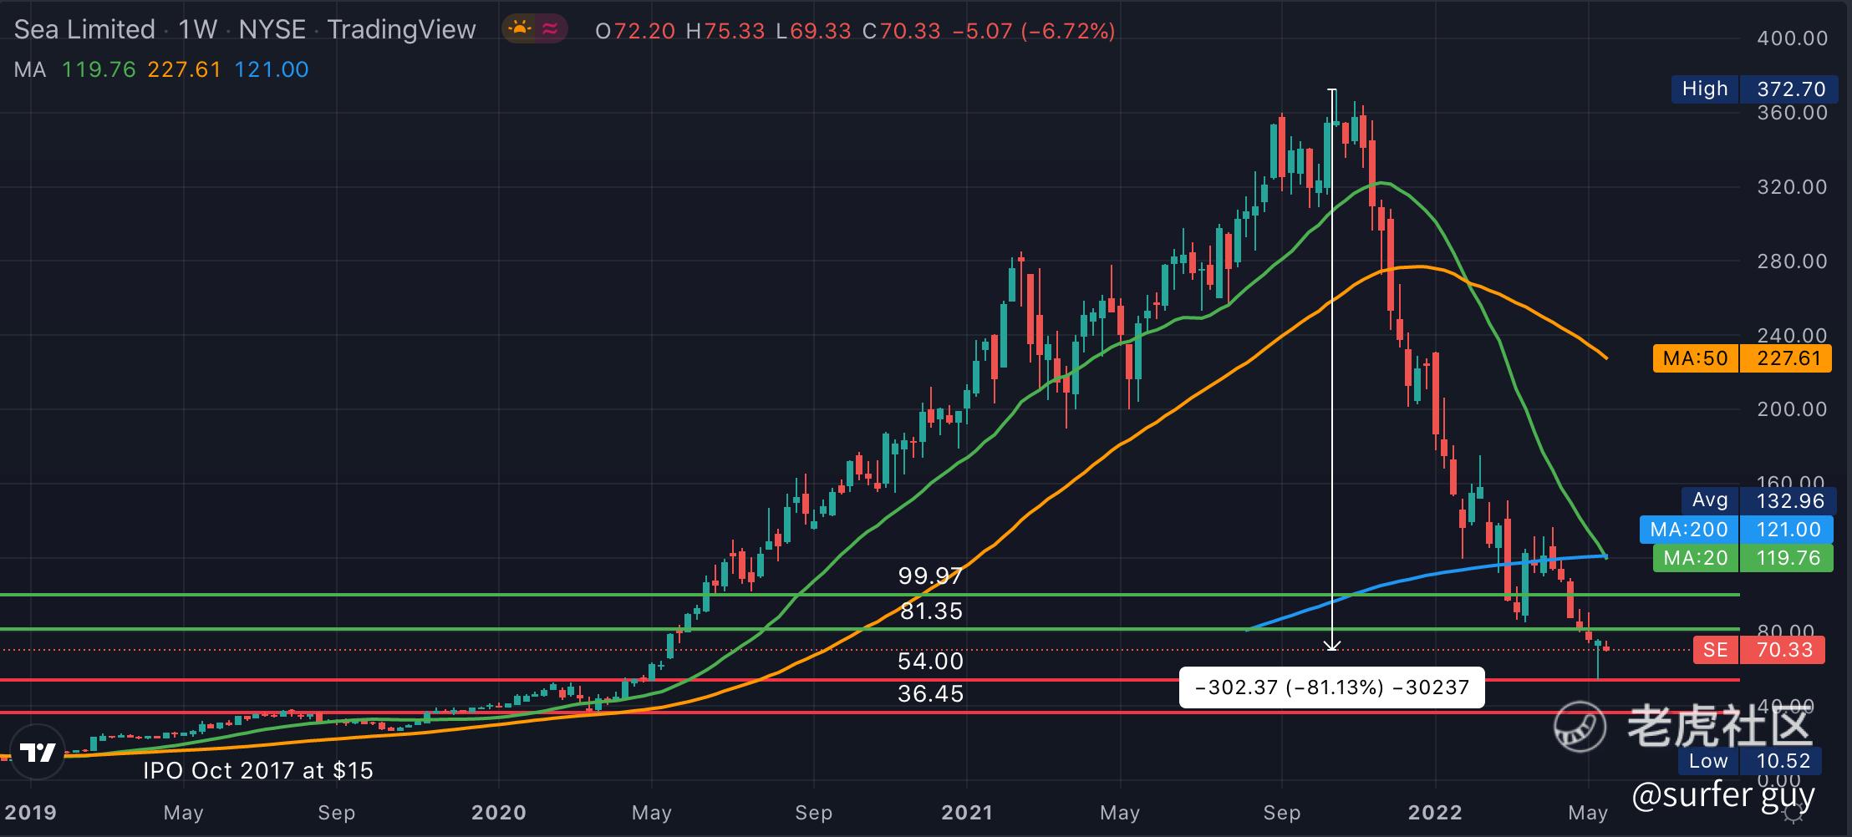Open the TradingView logo in the chart corner
1852x837 pixels.
tap(38, 753)
